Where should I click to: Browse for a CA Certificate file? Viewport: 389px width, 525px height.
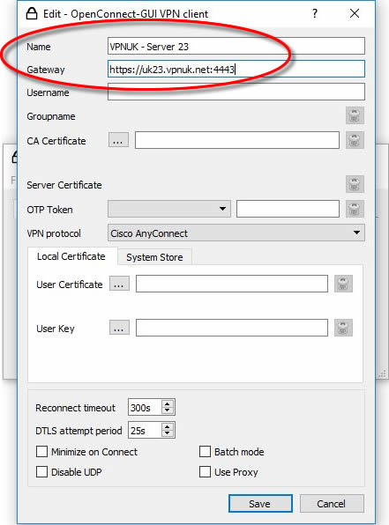pos(118,140)
